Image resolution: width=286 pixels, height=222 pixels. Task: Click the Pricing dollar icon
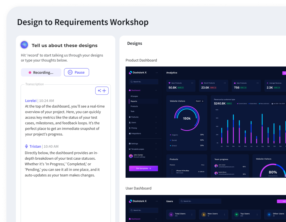(130, 128)
